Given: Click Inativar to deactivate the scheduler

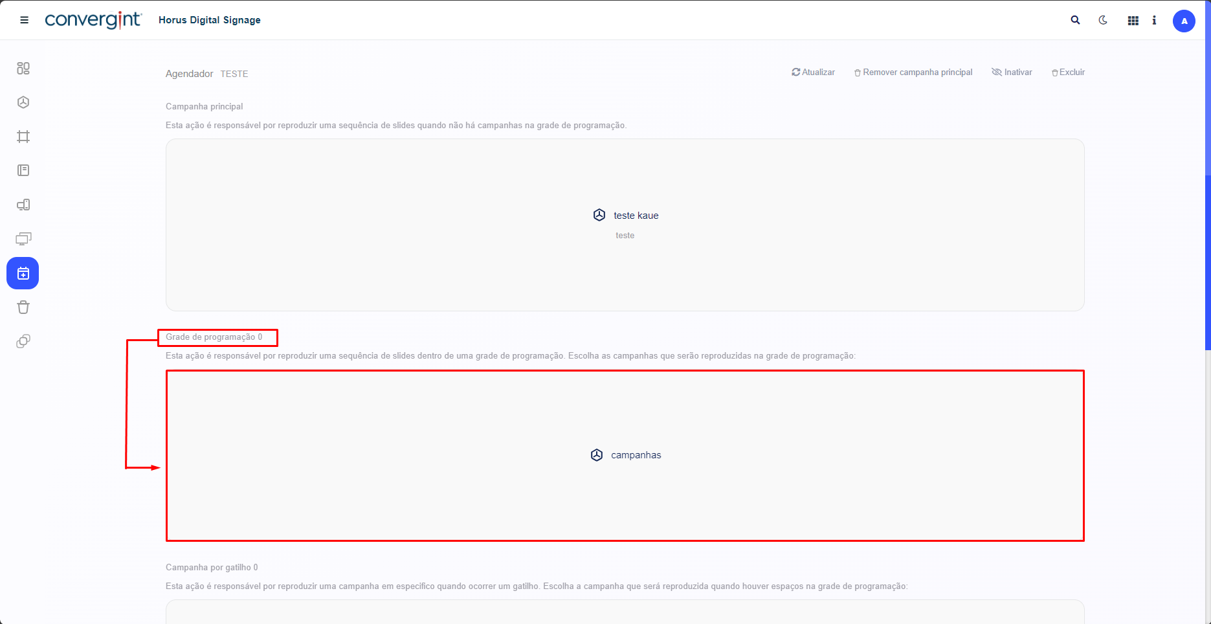Looking at the screenshot, I should pyautogui.click(x=1012, y=72).
